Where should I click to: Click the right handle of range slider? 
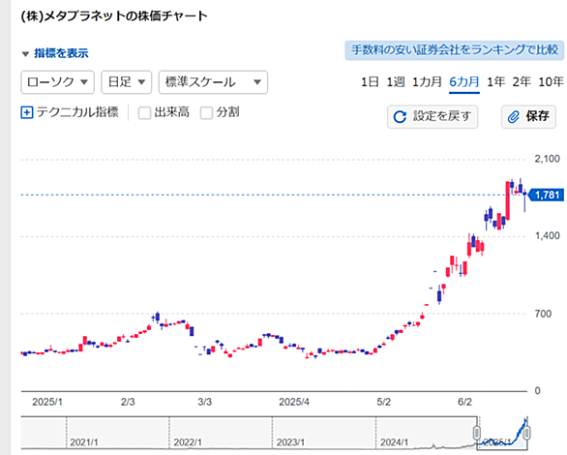(527, 433)
